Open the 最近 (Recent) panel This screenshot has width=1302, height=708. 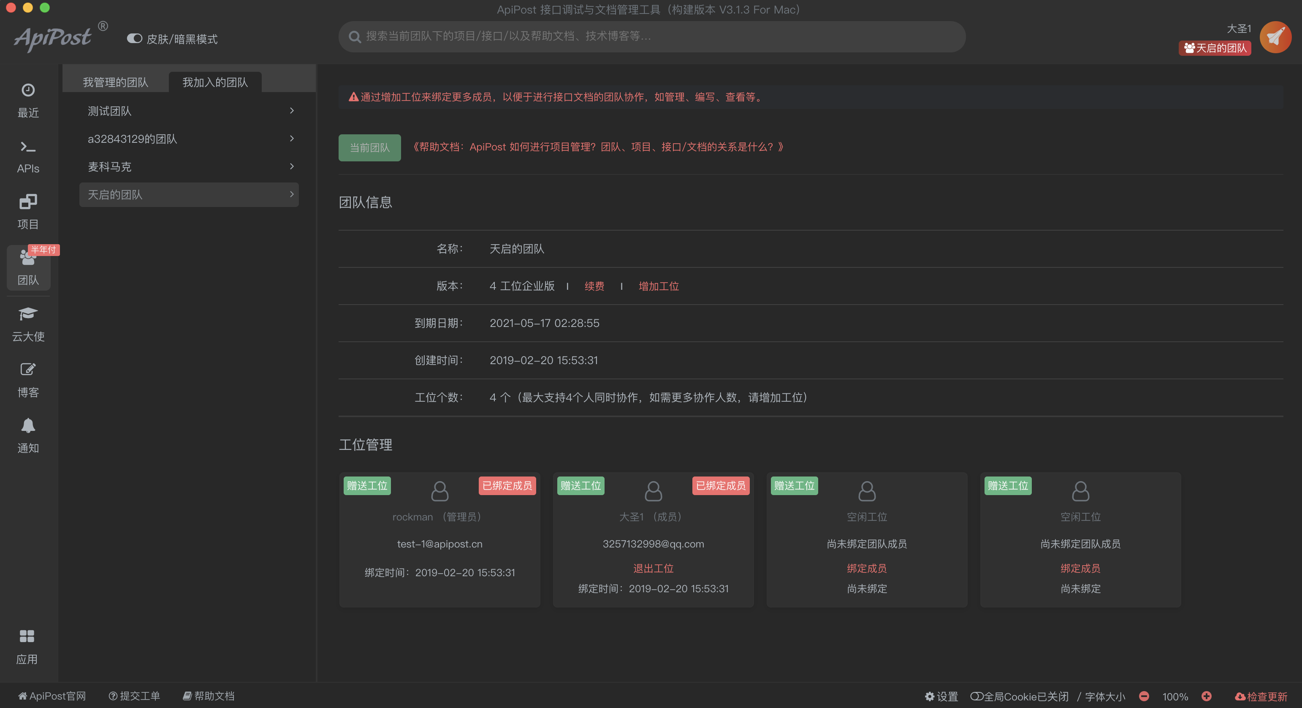point(28,100)
